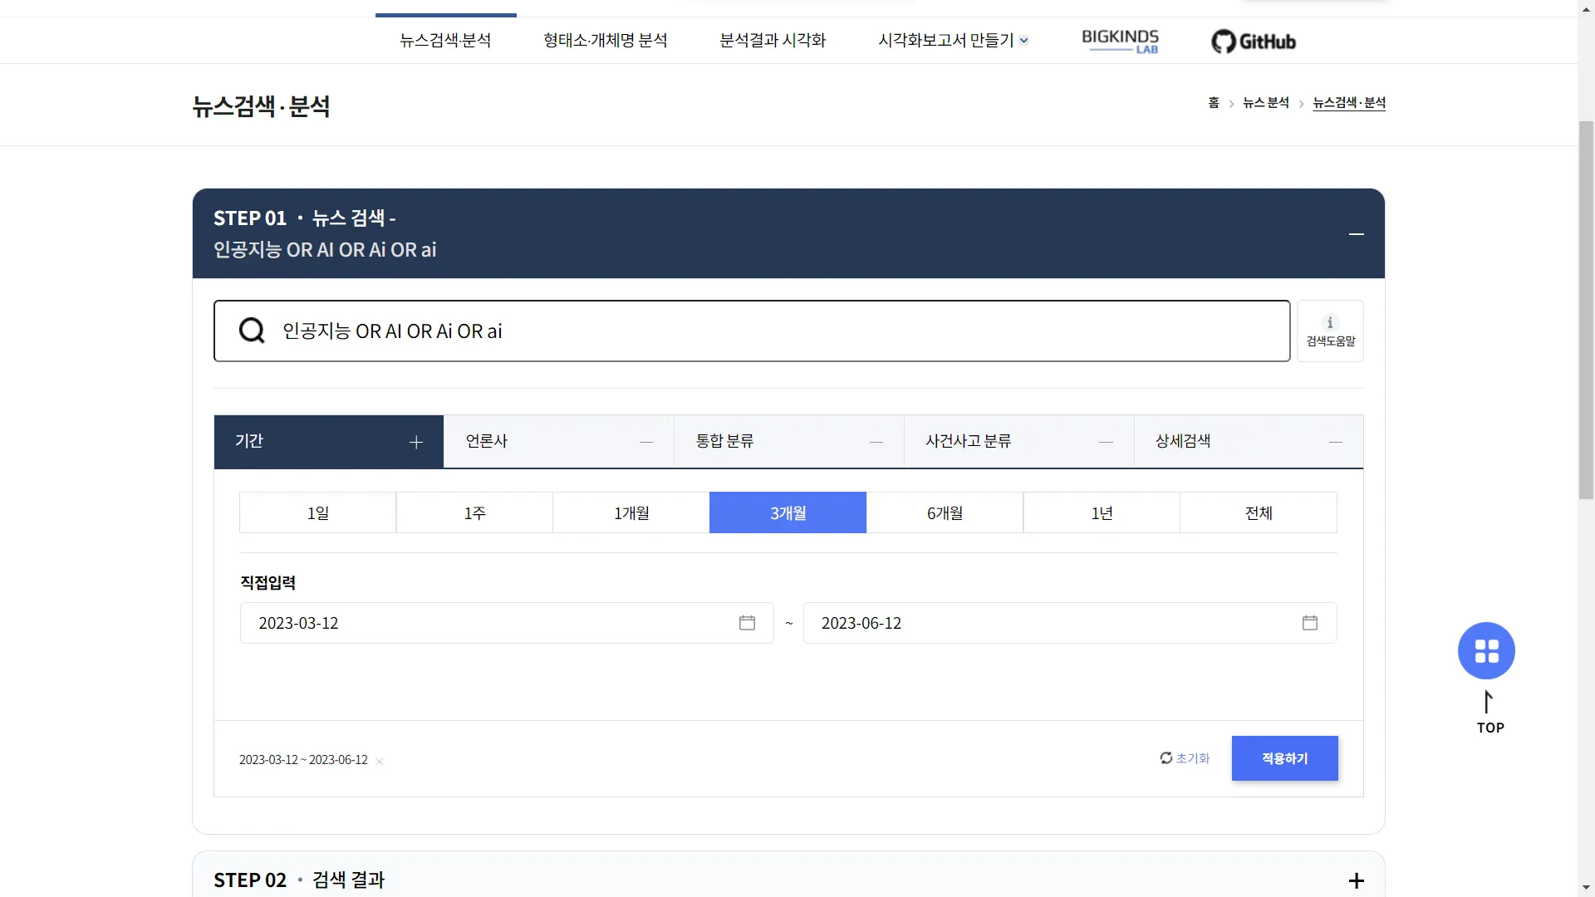This screenshot has height=897, width=1595.
Task: Go to 형태소·개체명 분석 menu
Action: pyautogui.click(x=605, y=41)
